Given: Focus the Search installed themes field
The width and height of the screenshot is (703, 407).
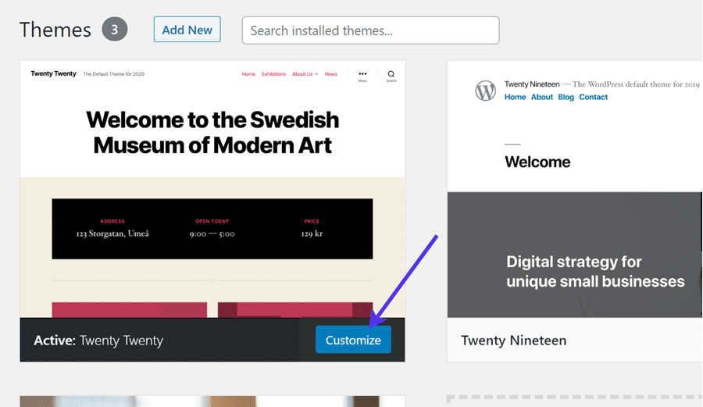Looking at the screenshot, I should pyautogui.click(x=370, y=30).
